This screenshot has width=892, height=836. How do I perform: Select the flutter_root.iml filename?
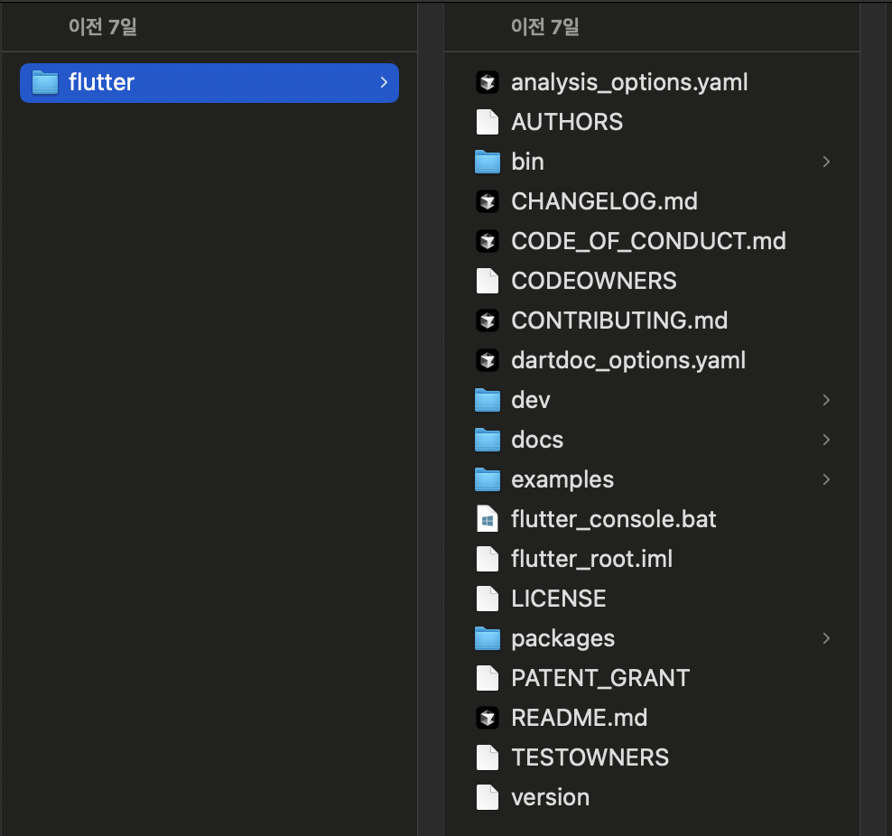[x=591, y=560]
